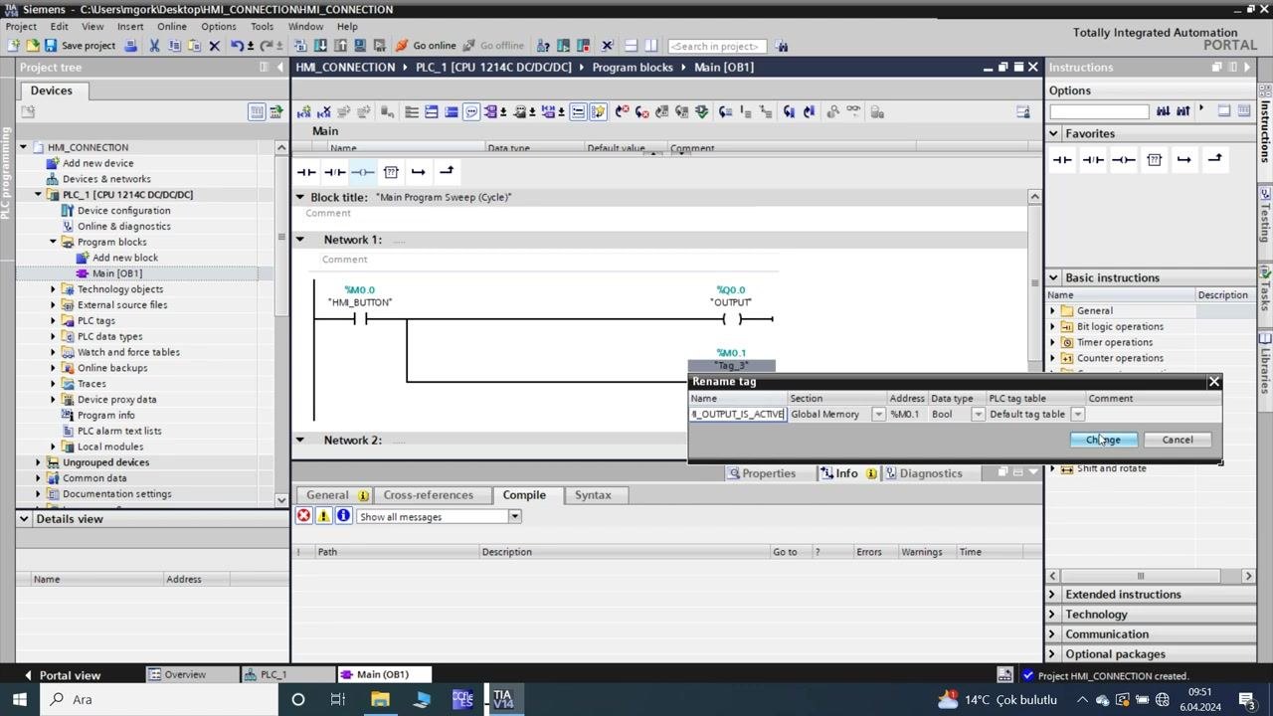Expand the Bit logic operations folder
The height and width of the screenshot is (716, 1273).
pyautogui.click(x=1053, y=326)
